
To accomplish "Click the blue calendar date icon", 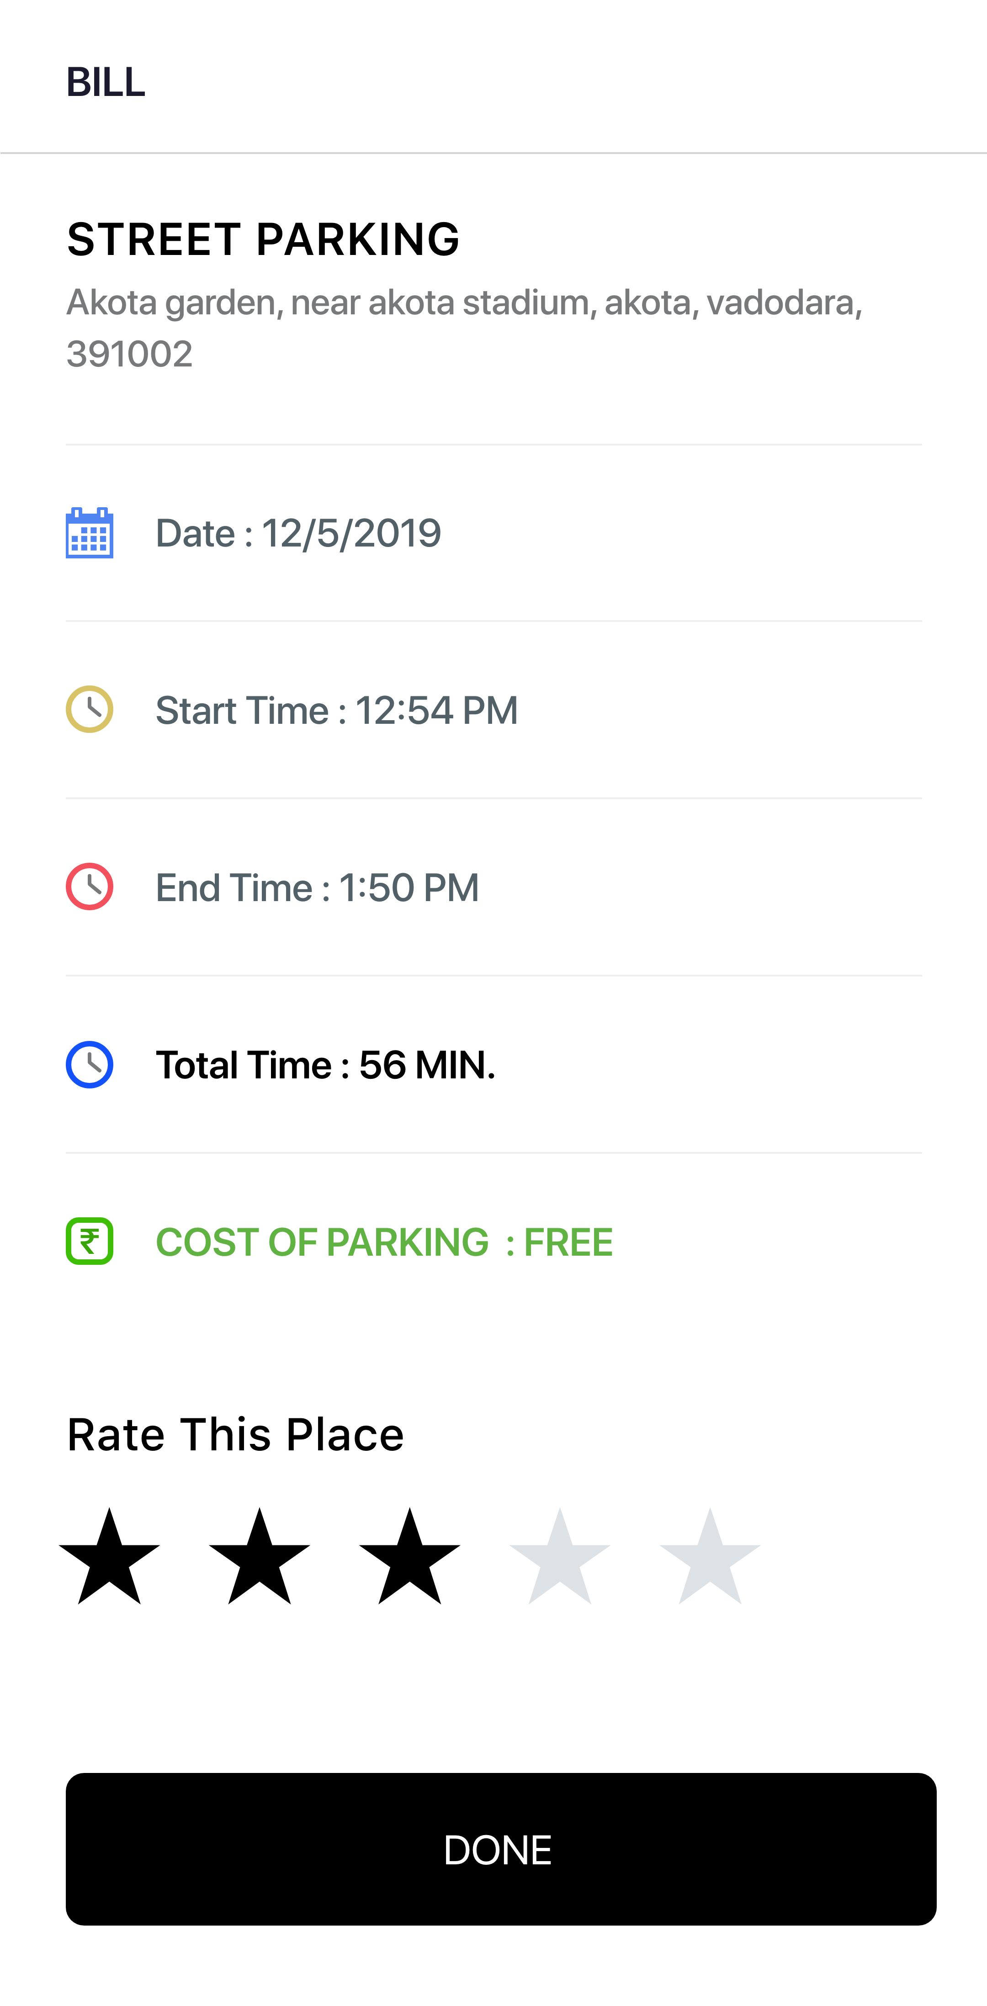I will tap(90, 533).
